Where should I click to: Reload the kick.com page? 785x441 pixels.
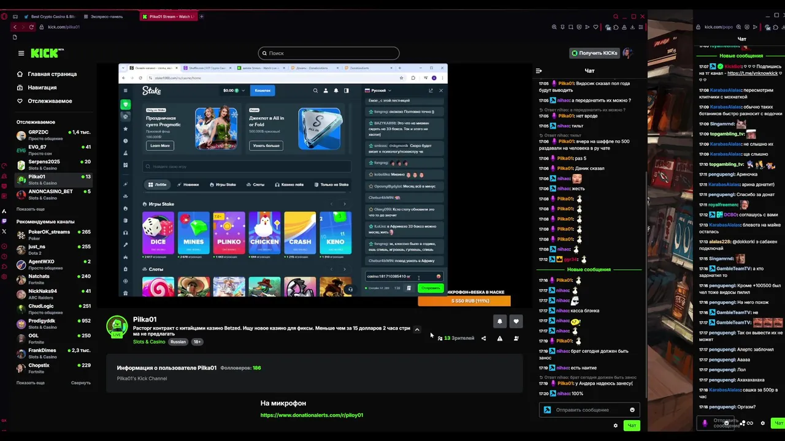pos(31,27)
